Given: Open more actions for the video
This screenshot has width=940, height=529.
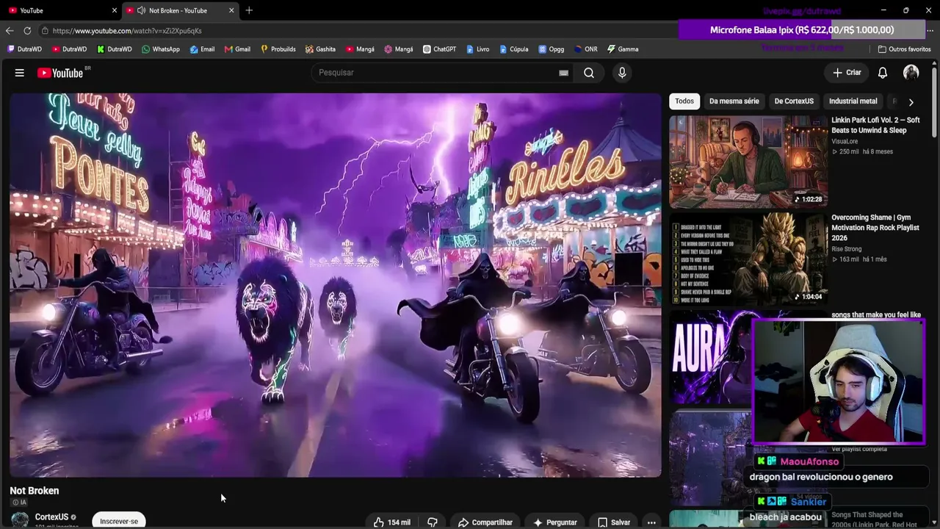Looking at the screenshot, I should [651, 522].
